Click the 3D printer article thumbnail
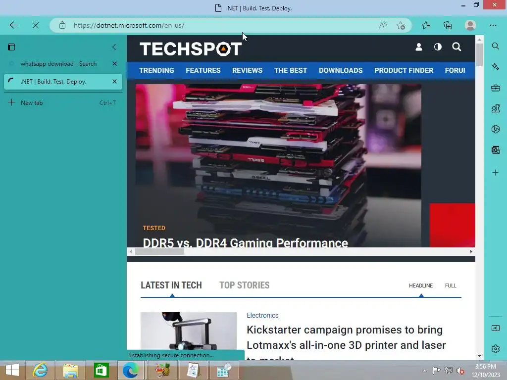The height and width of the screenshot is (380, 507). [x=189, y=331]
